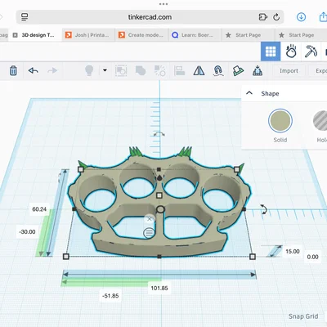Switch to the Learn: Boer... tab
Screen dimensions: 327x327
[195, 35]
